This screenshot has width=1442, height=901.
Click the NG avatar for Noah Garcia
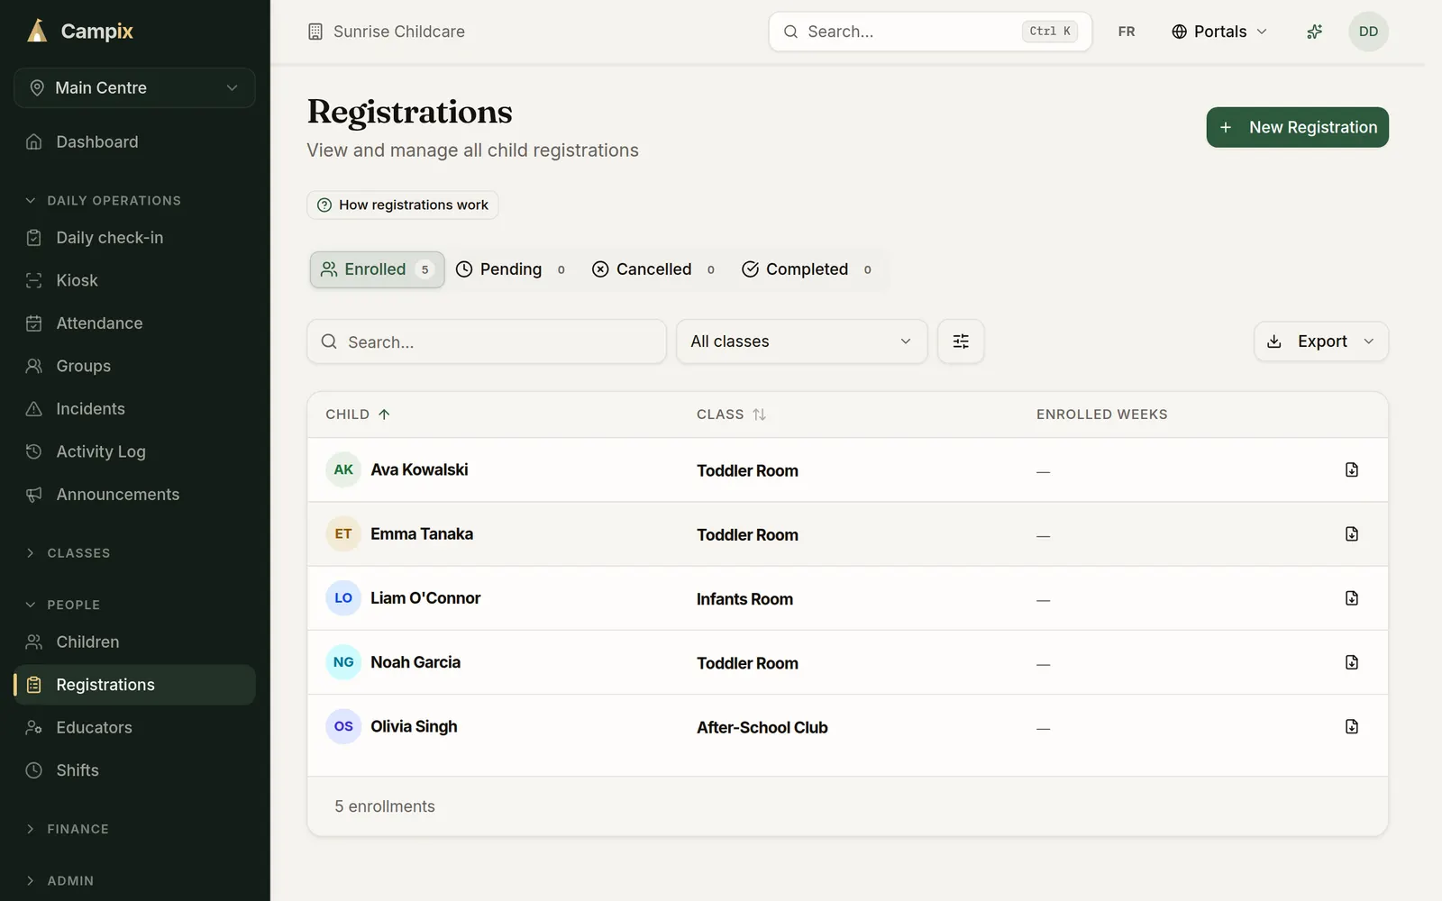(343, 662)
